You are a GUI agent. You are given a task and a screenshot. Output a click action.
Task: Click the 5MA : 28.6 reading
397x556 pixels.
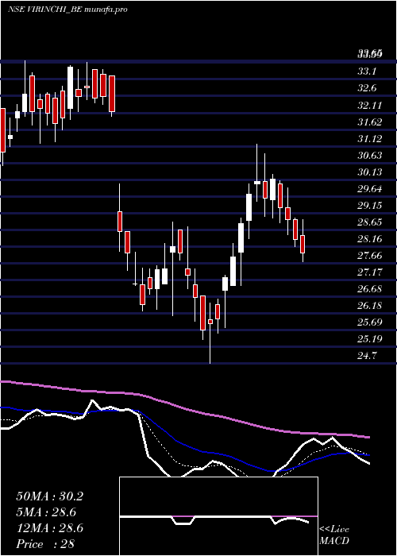[46, 512]
